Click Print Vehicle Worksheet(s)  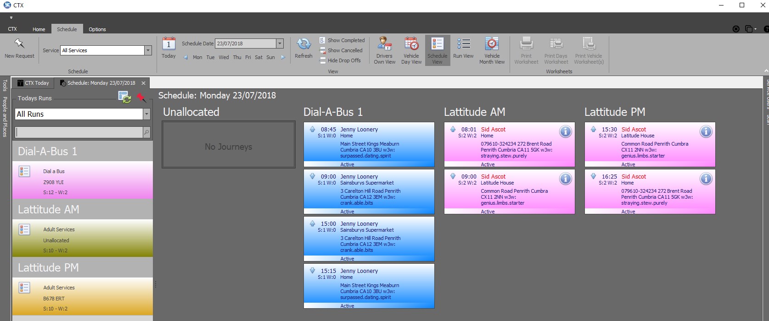pos(589,50)
